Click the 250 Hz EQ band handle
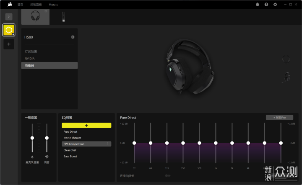The height and width of the screenshot is (185, 302). tap(183, 143)
